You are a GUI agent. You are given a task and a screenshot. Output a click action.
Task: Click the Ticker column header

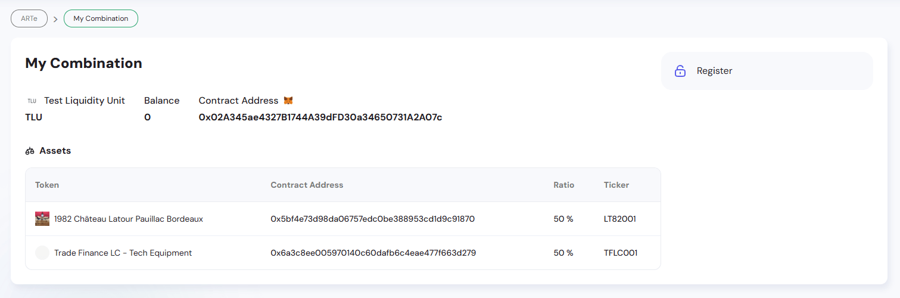616,185
